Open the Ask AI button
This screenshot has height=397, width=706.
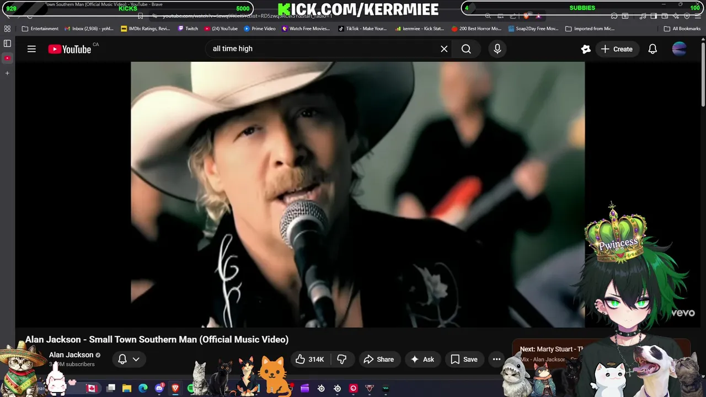click(x=422, y=360)
